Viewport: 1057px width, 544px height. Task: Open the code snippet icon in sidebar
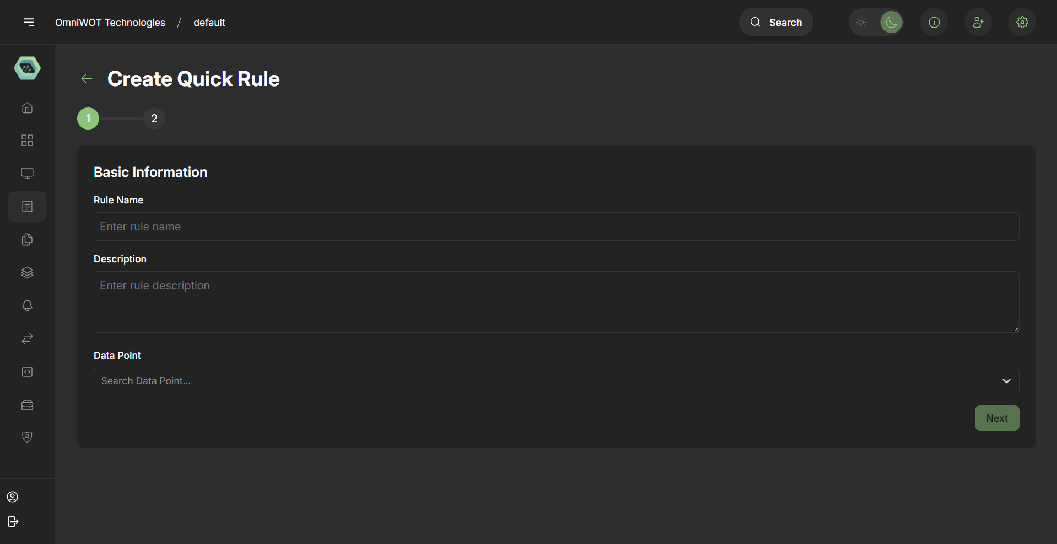pos(27,371)
